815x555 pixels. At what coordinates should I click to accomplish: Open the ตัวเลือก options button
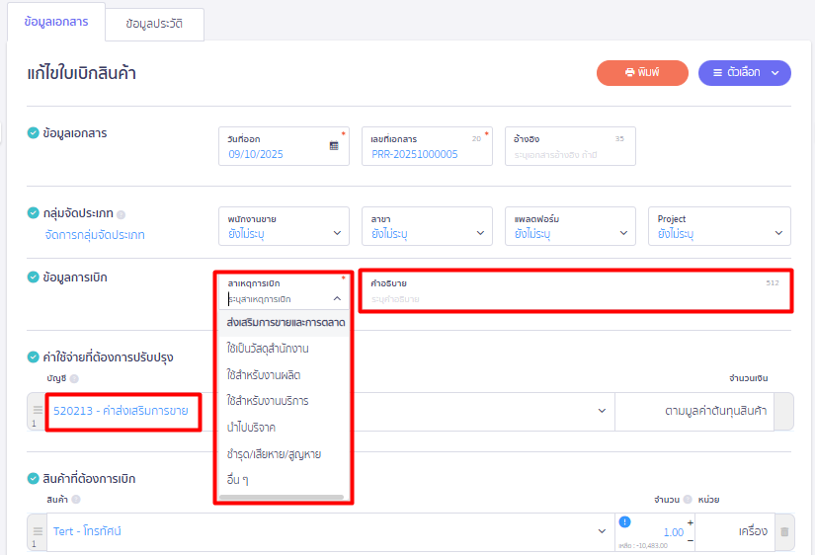pos(744,72)
